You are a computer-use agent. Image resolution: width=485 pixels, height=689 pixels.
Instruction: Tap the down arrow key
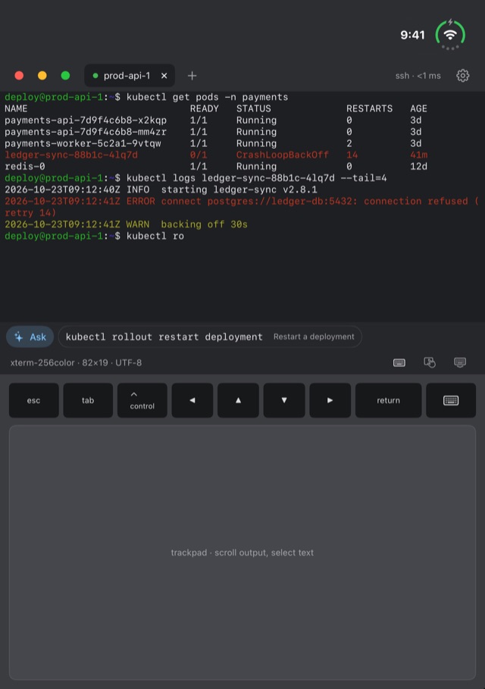[x=284, y=400]
